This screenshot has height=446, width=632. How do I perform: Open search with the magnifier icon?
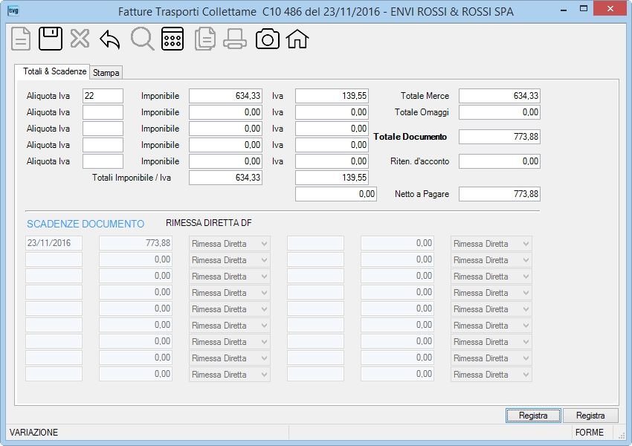tap(142, 39)
